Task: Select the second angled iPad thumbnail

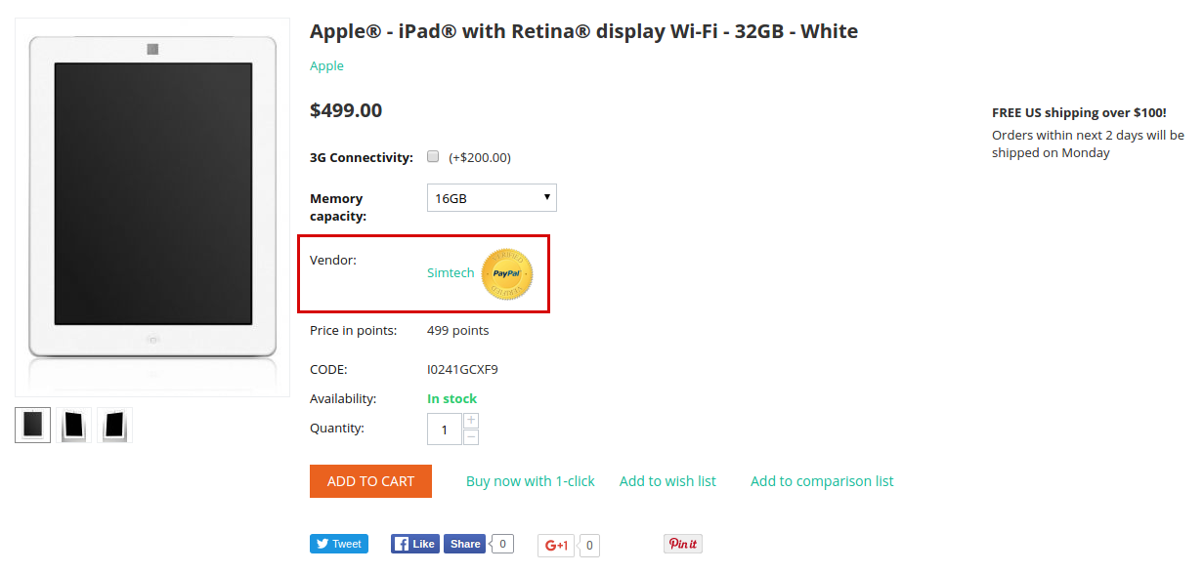Action: (x=73, y=425)
